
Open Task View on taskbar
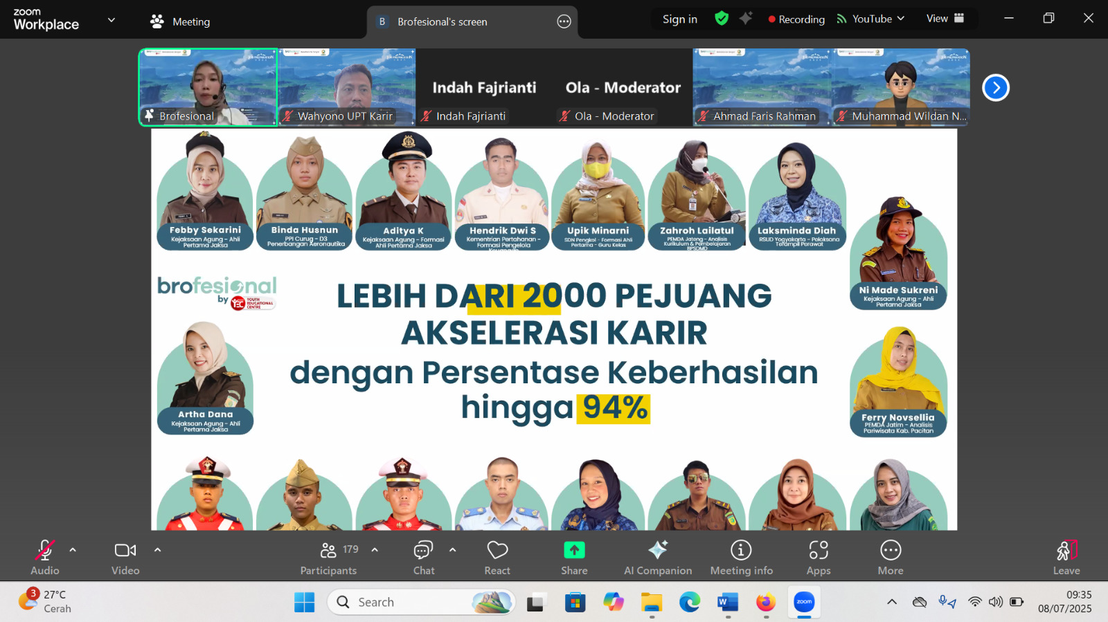point(535,602)
